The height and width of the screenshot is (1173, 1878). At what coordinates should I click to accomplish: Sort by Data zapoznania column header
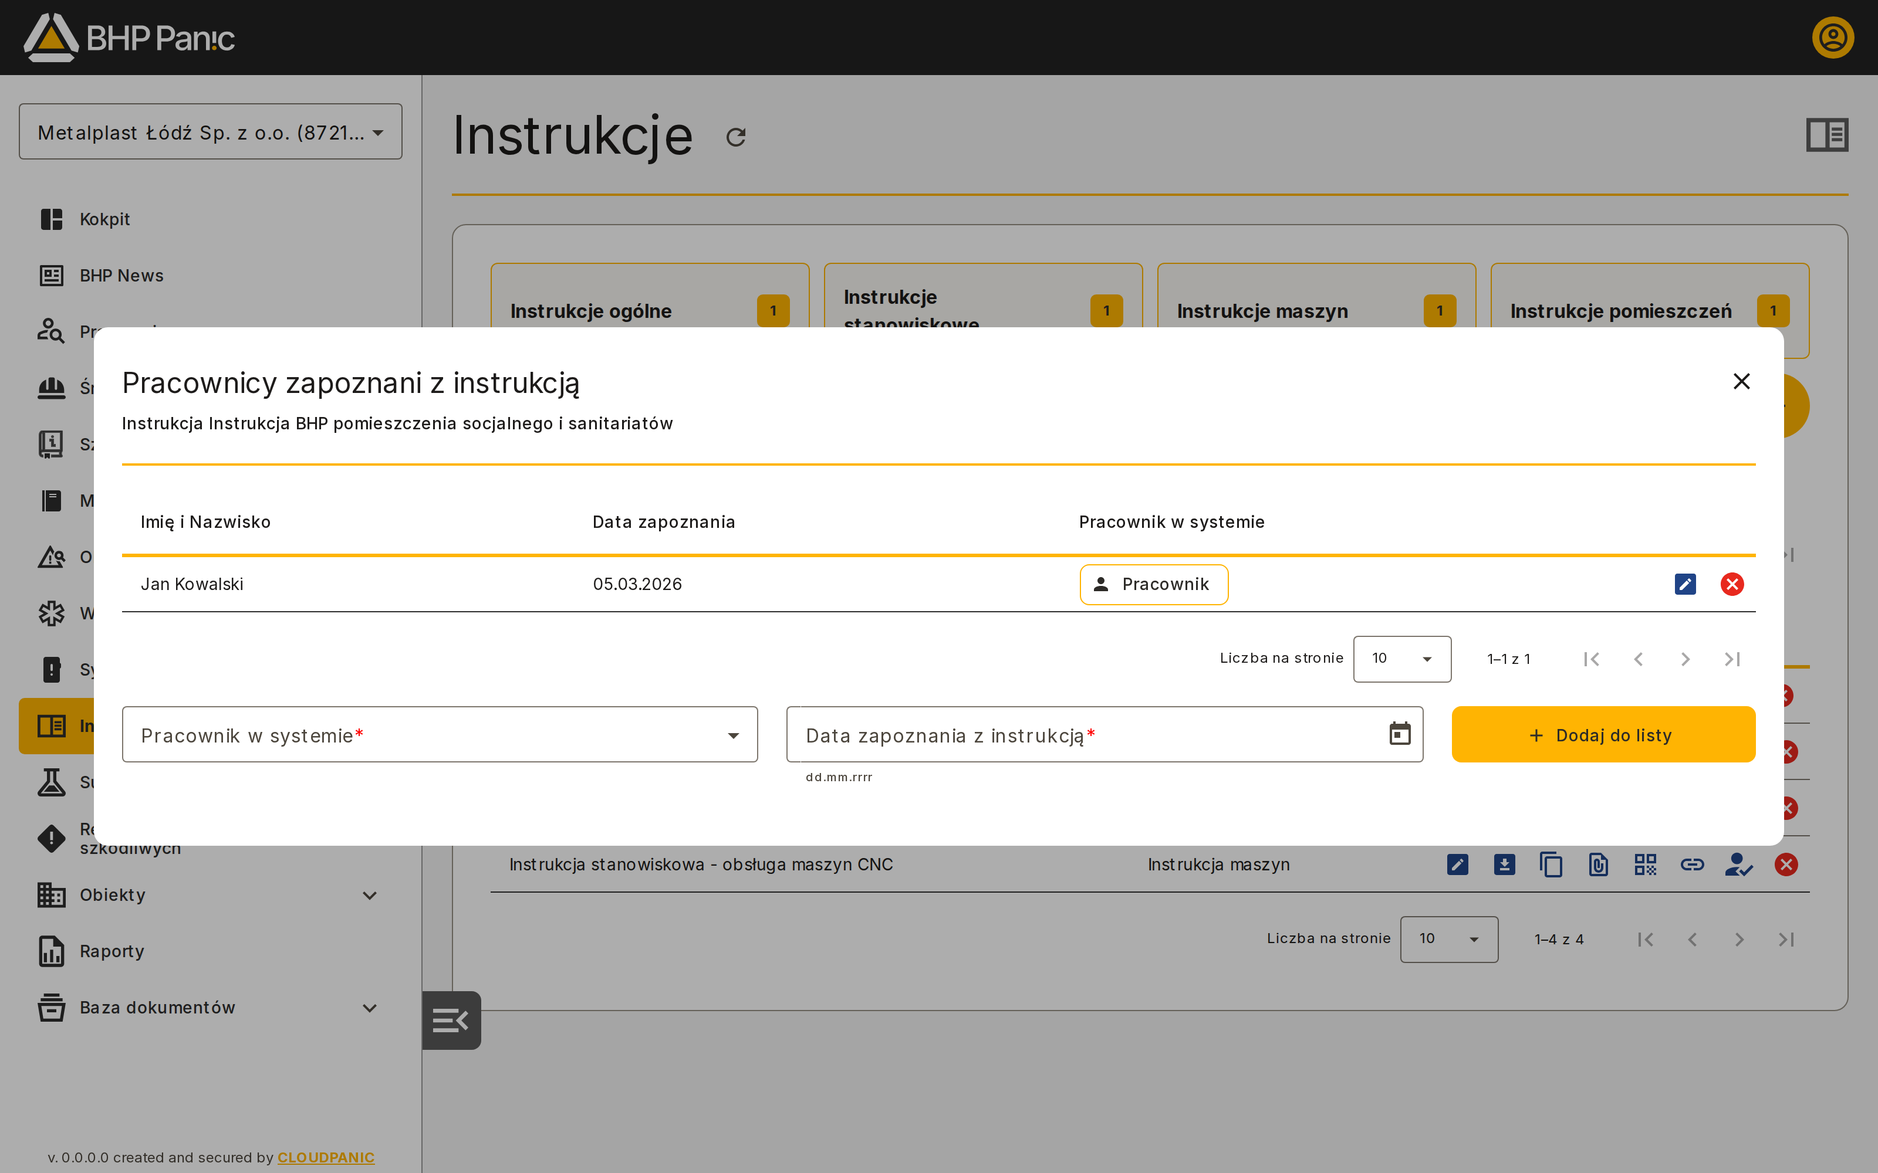pos(664,522)
